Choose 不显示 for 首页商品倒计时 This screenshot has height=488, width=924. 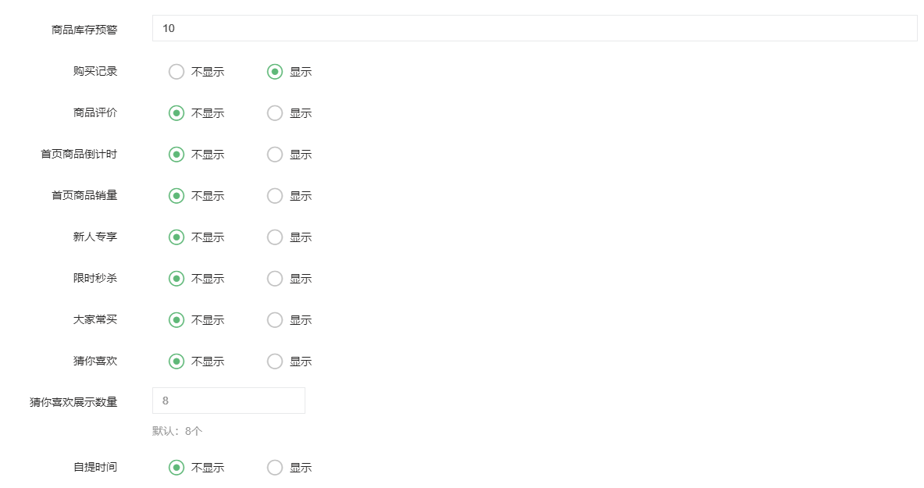(177, 155)
